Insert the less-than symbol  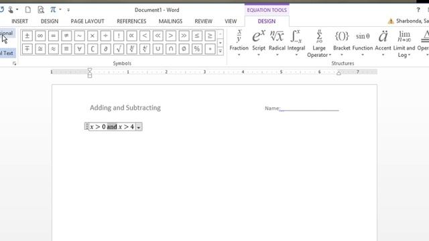coord(145,35)
